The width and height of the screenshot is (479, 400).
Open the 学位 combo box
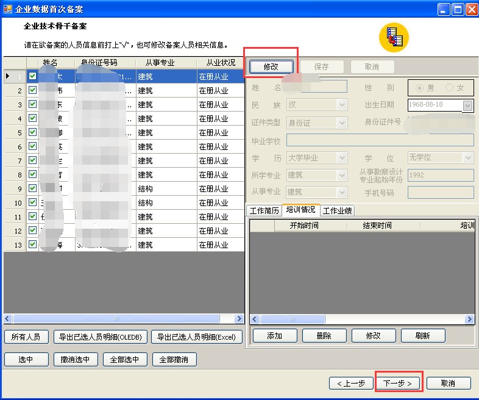pyautogui.click(x=468, y=158)
